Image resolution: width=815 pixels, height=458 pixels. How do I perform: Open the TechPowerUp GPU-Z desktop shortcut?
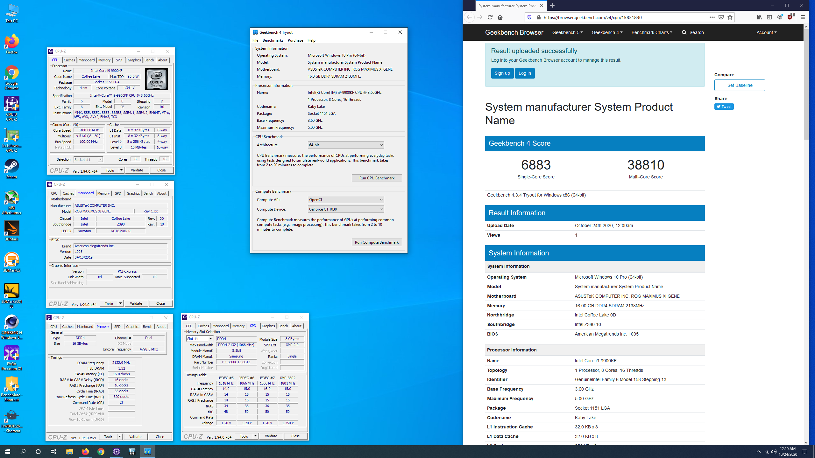12,140
